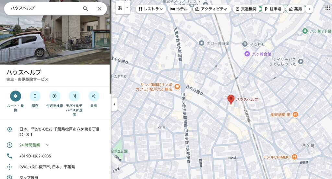Viewport: 332px width, 179px height.
Task: Open the あ input method button
Action: tap(120, 8)
